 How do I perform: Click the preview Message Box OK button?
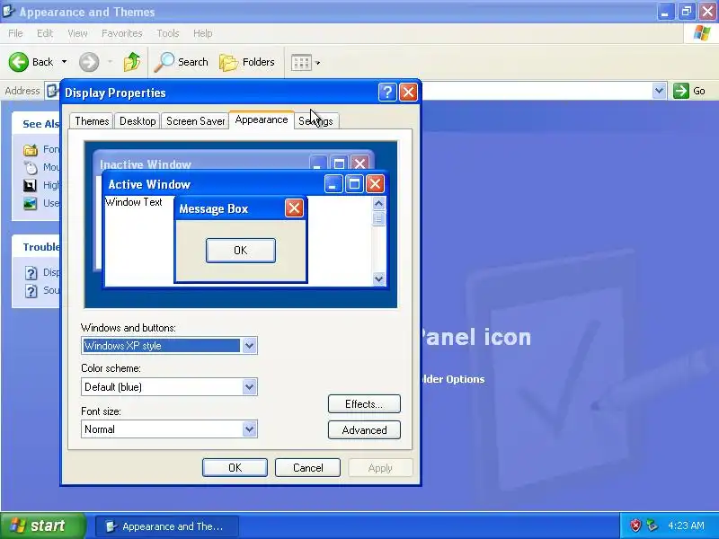241,251
